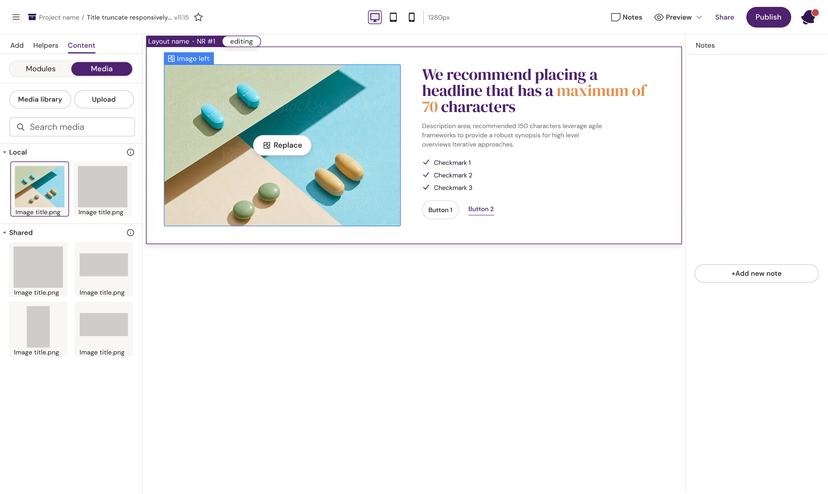
Task: Show info for Local media
Action: [x=130, y=152]
